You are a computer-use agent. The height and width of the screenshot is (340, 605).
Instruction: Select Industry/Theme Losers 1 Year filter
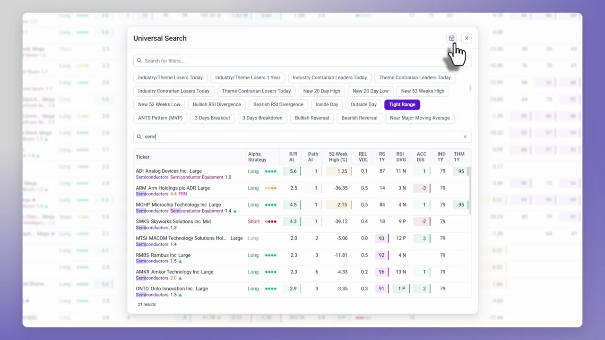248,77
